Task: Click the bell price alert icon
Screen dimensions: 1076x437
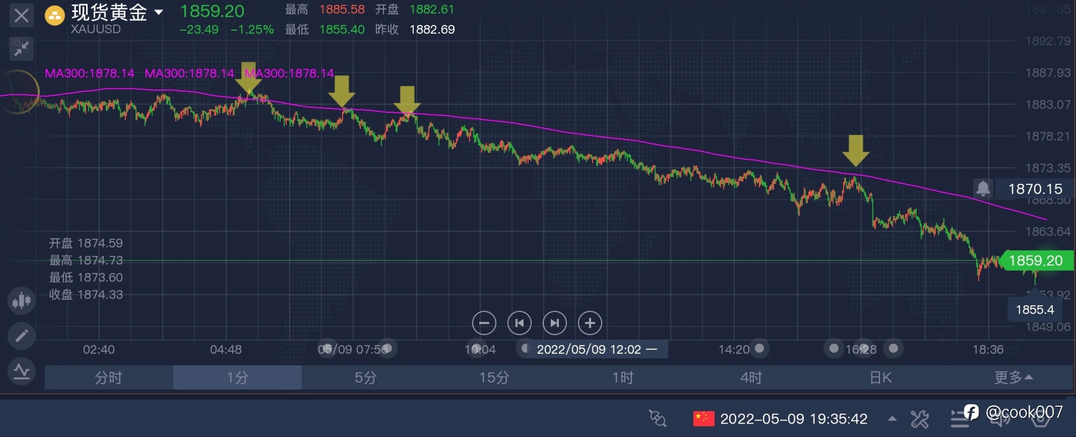Action: pyautogui.click(x=982, y=189)
